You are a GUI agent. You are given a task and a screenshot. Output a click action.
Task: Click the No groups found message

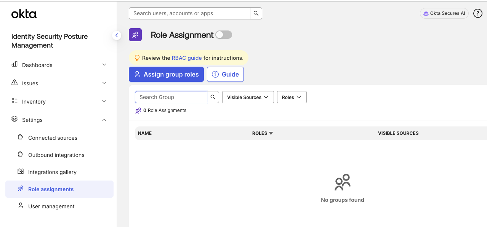coord(343,200)
